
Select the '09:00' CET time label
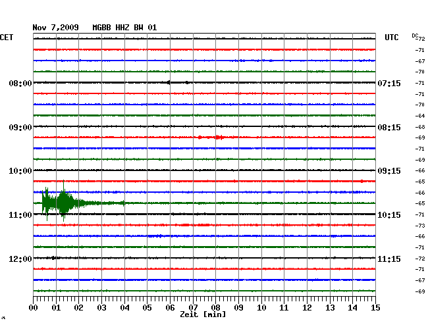[x=20, y=128]
